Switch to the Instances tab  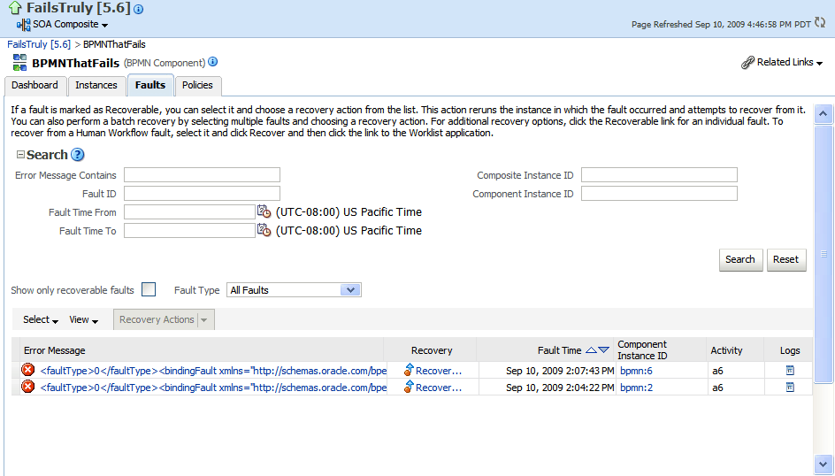96,85
